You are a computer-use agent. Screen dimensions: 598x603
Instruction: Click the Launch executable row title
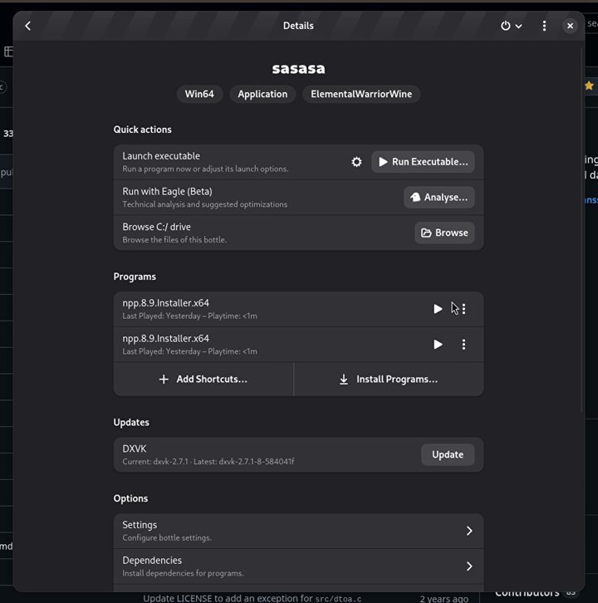tap(161, 156)
